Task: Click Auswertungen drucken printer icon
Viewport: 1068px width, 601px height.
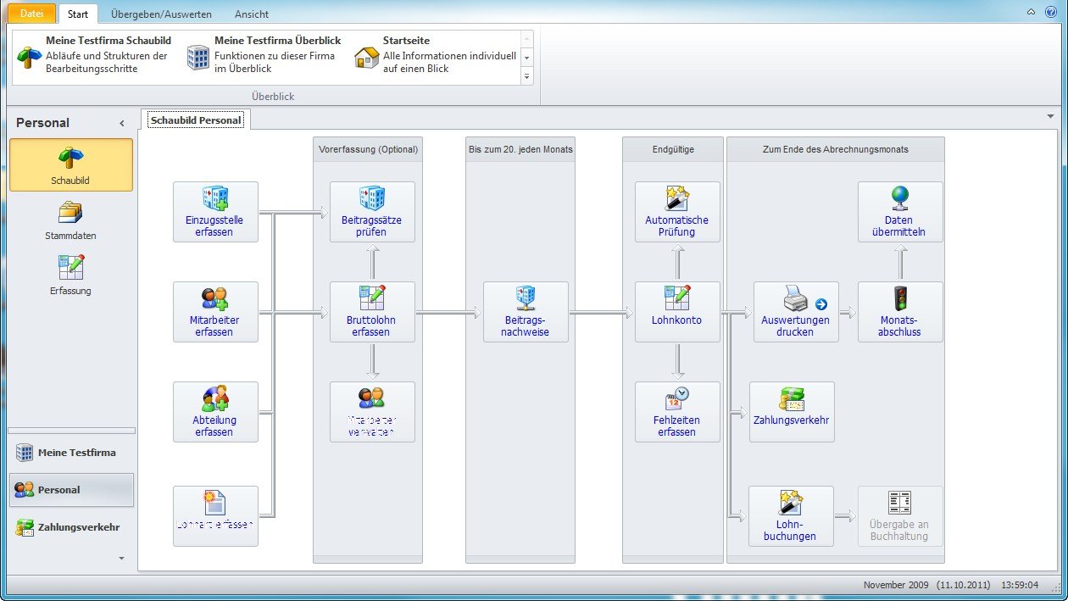Action: pyautogui.click(x=794, y=299)
